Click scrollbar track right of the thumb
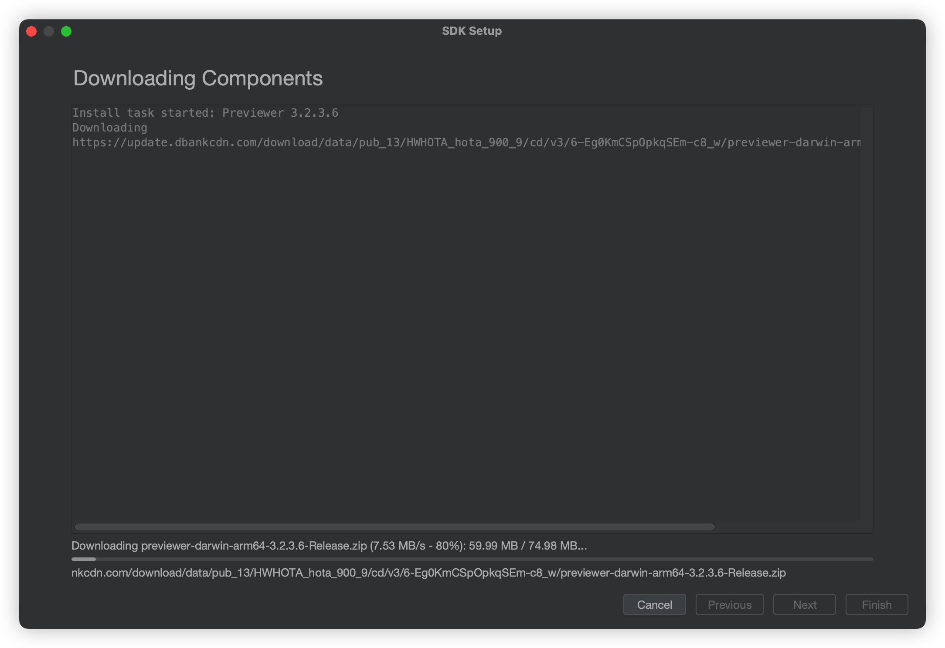 point(789,527)
